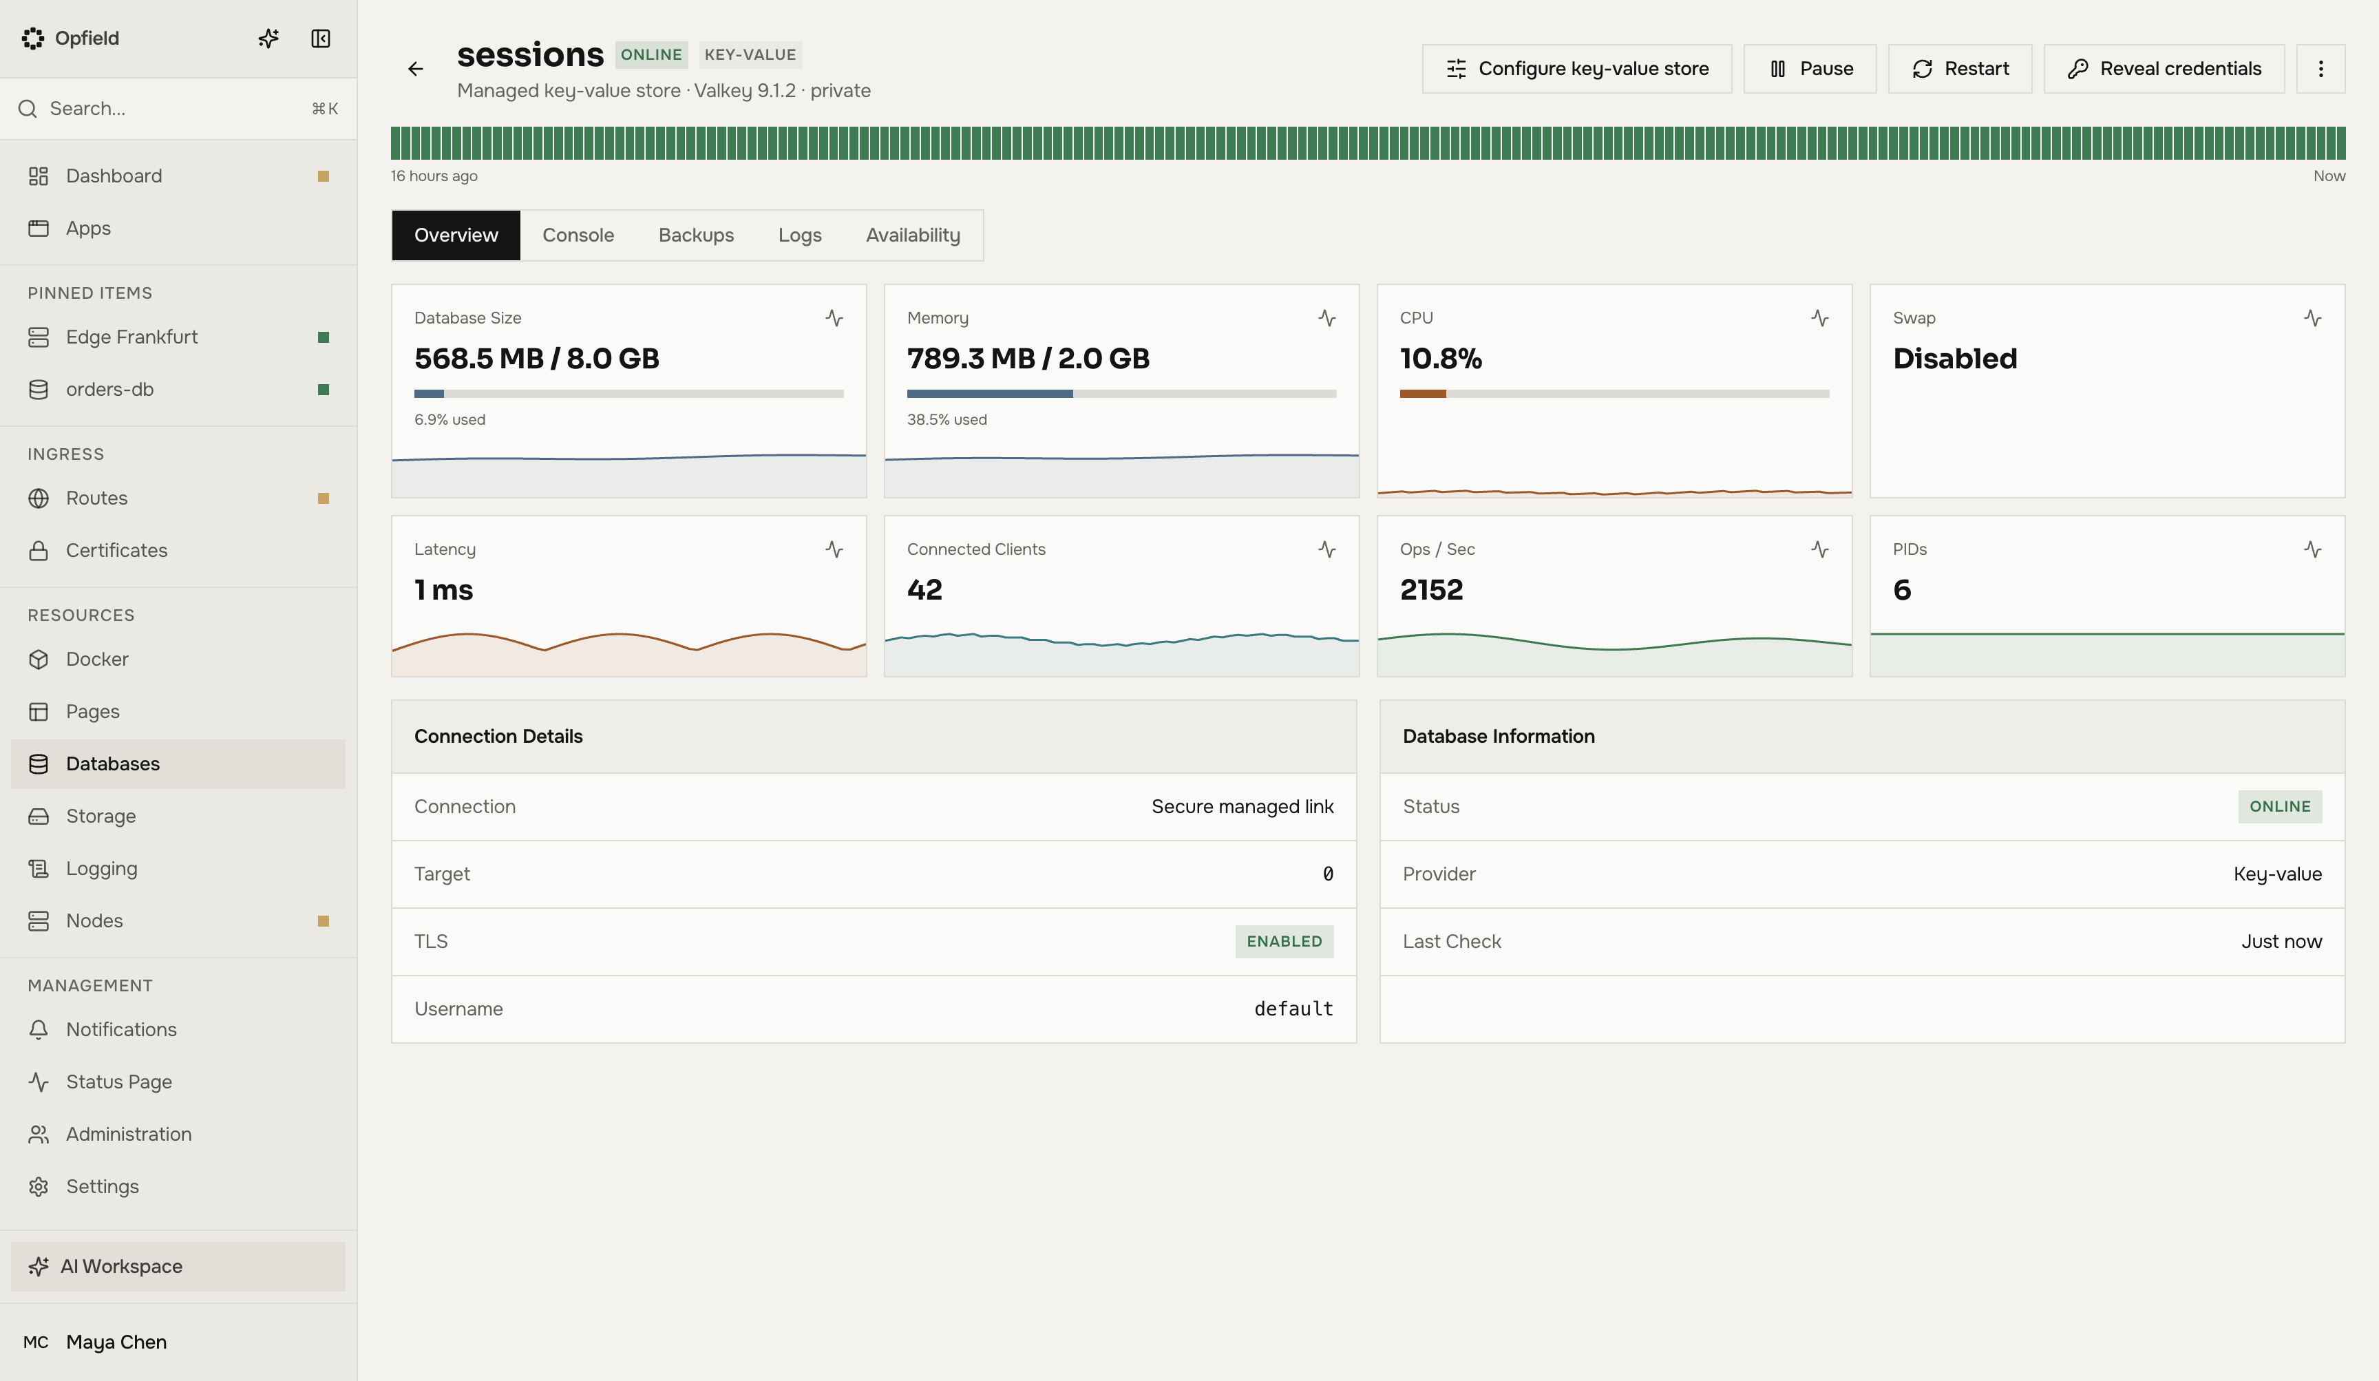Restart the sessions database
This screenshot has width=2379, height=1381.
[1960, 69]
